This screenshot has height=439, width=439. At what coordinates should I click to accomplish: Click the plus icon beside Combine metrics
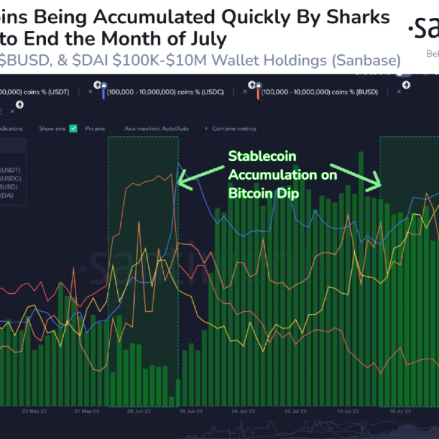pos(205,128)
